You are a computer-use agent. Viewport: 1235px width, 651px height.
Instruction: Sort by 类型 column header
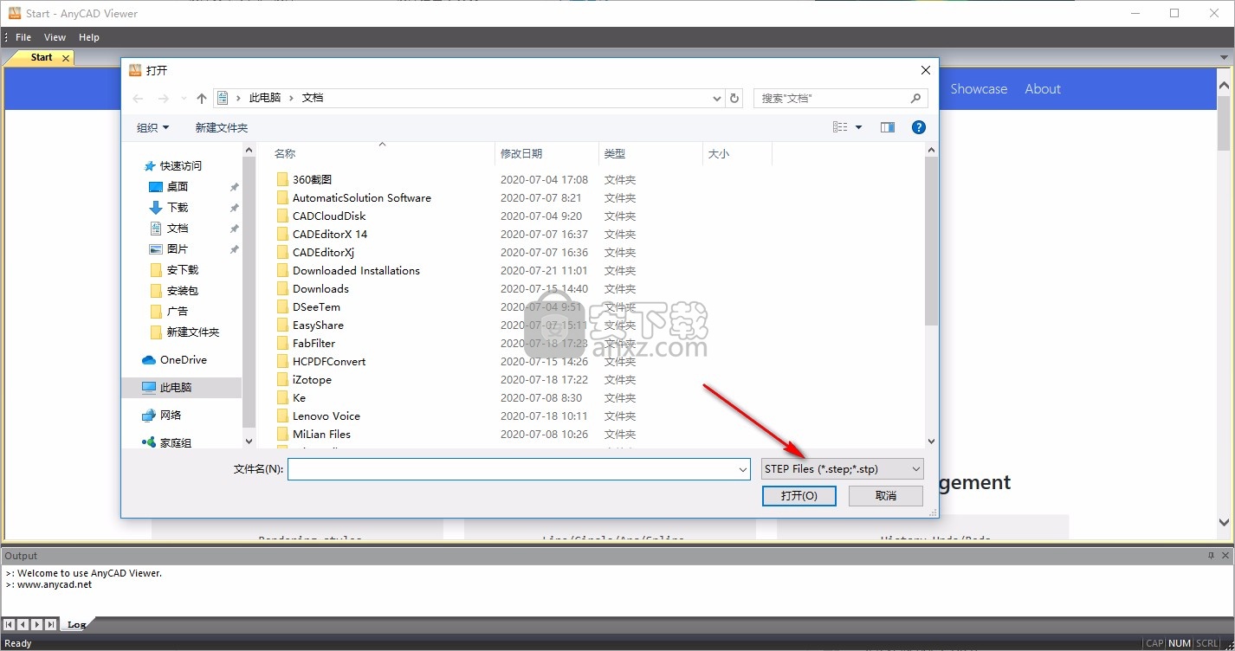[x=650, y=153]
